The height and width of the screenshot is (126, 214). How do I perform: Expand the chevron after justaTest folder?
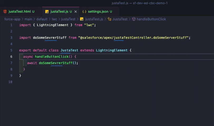(x=77, y=19)
